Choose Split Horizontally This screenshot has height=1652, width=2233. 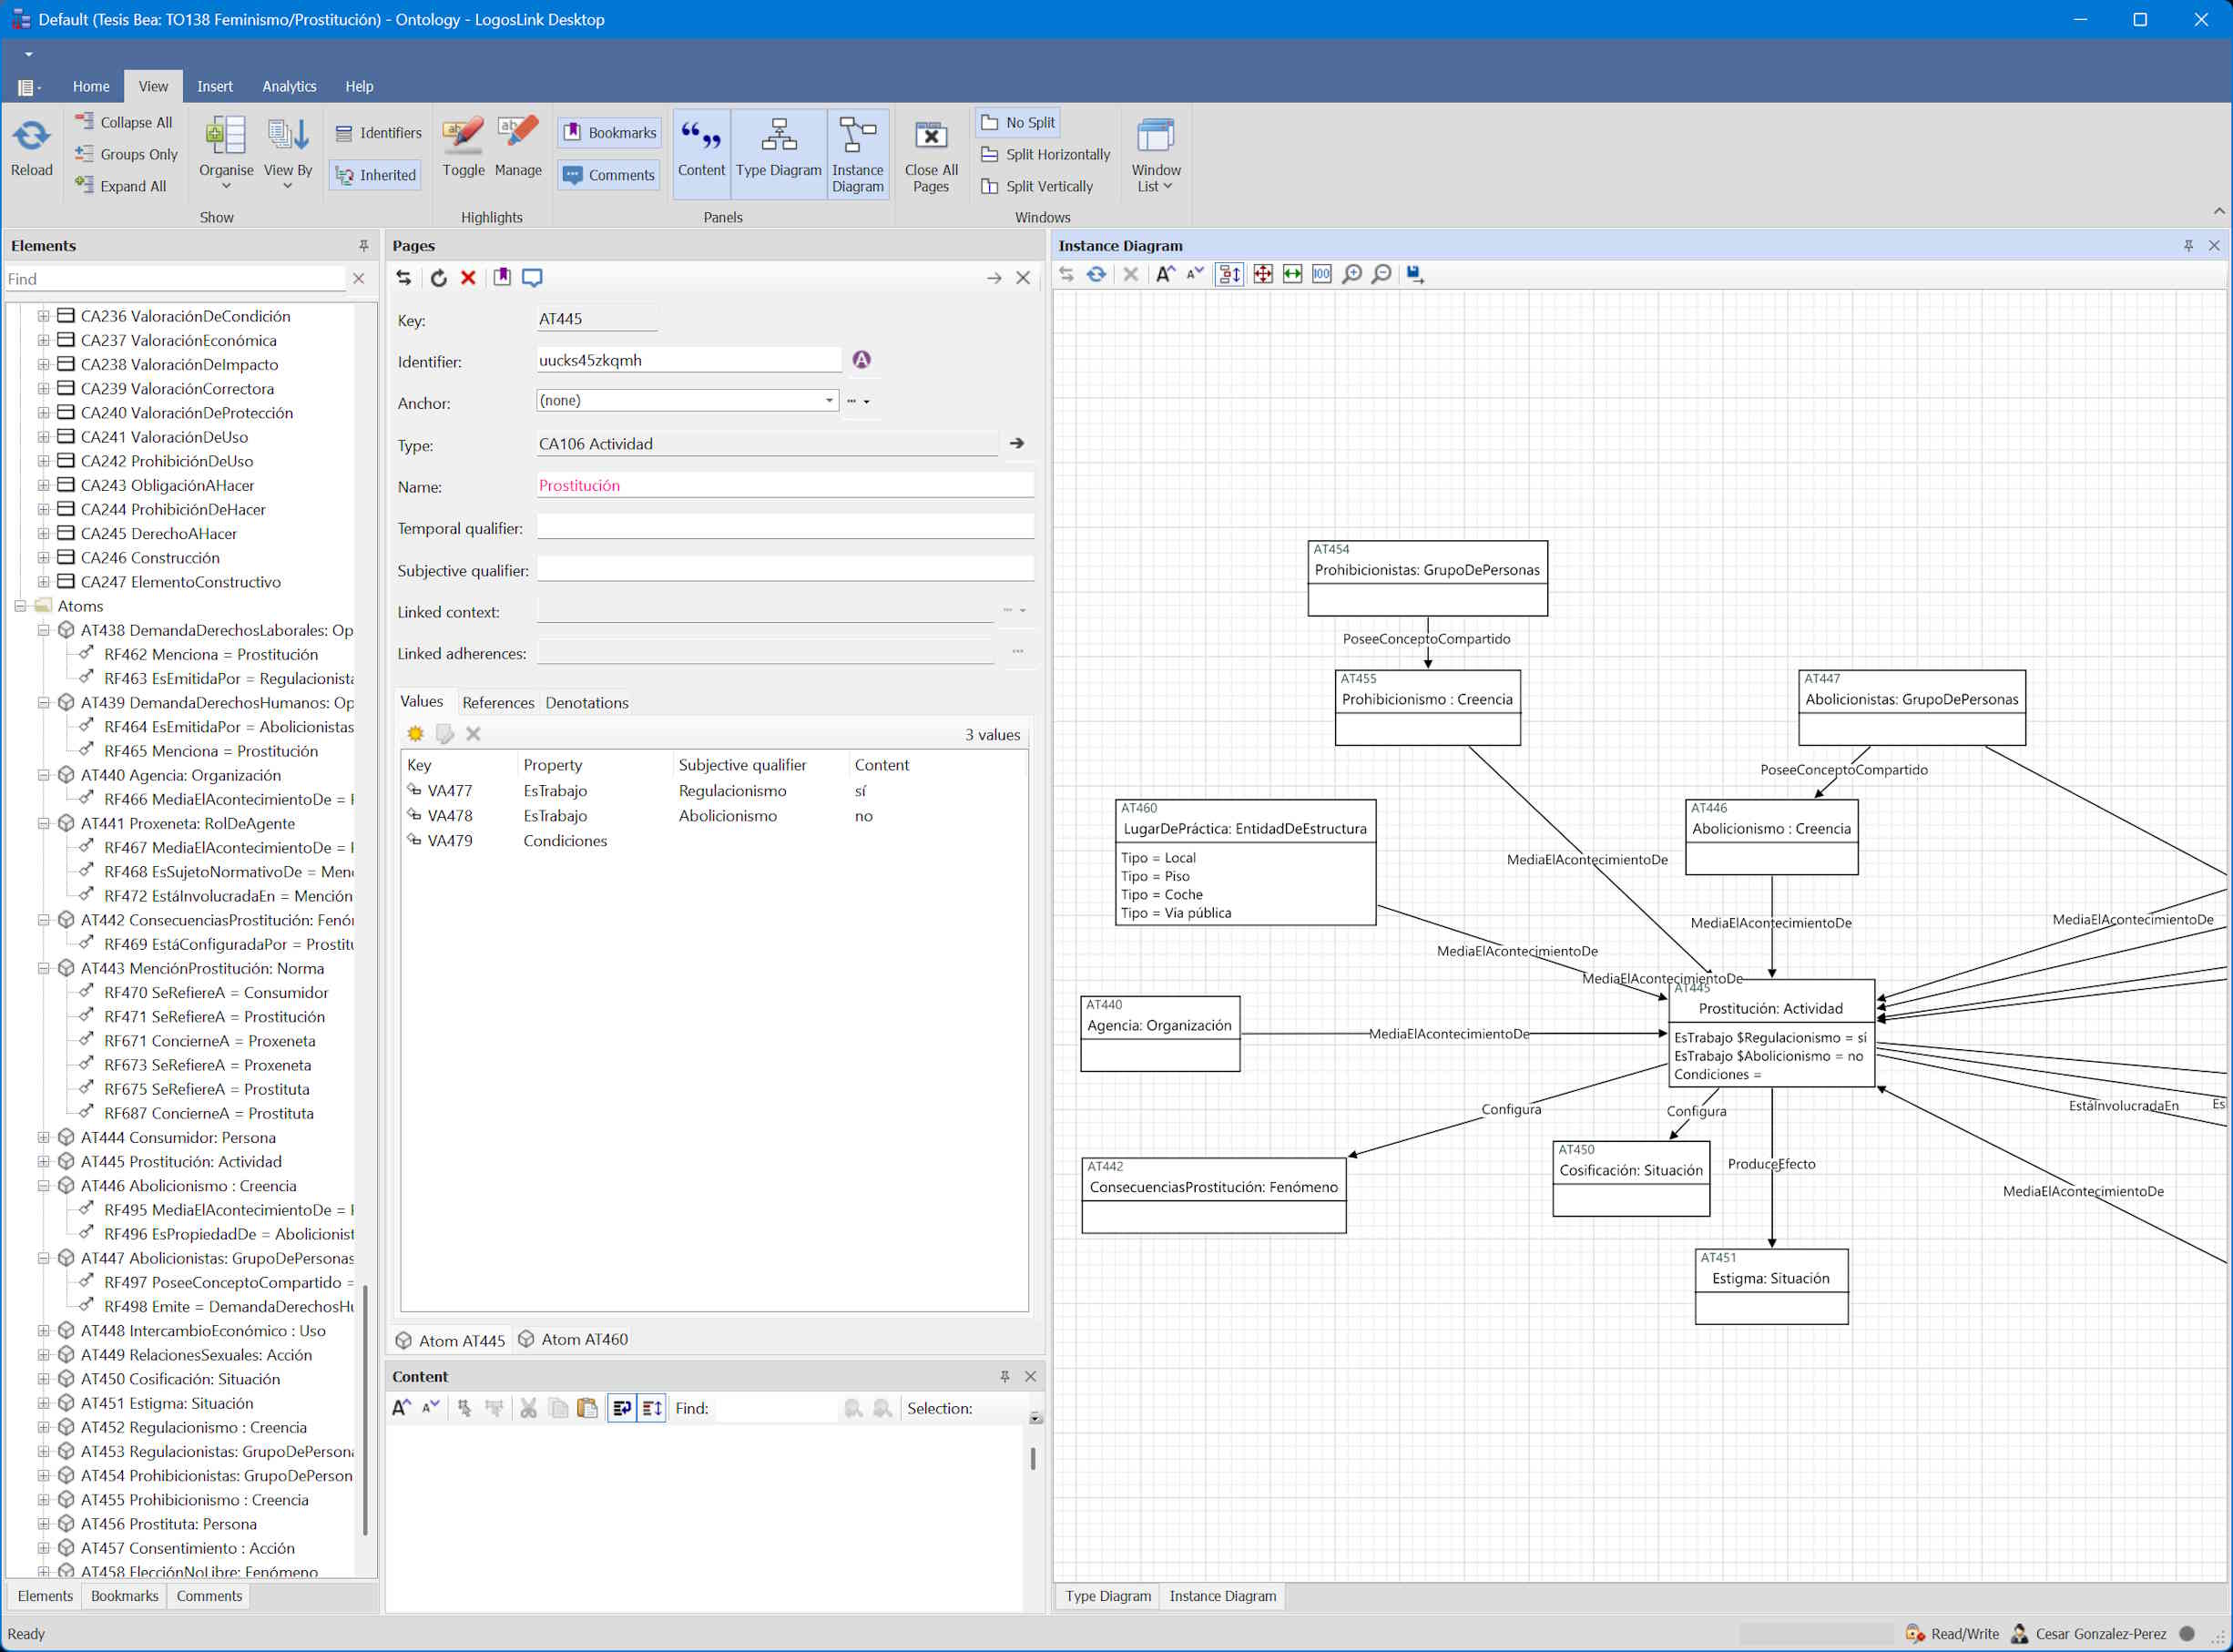[1046, 154]
